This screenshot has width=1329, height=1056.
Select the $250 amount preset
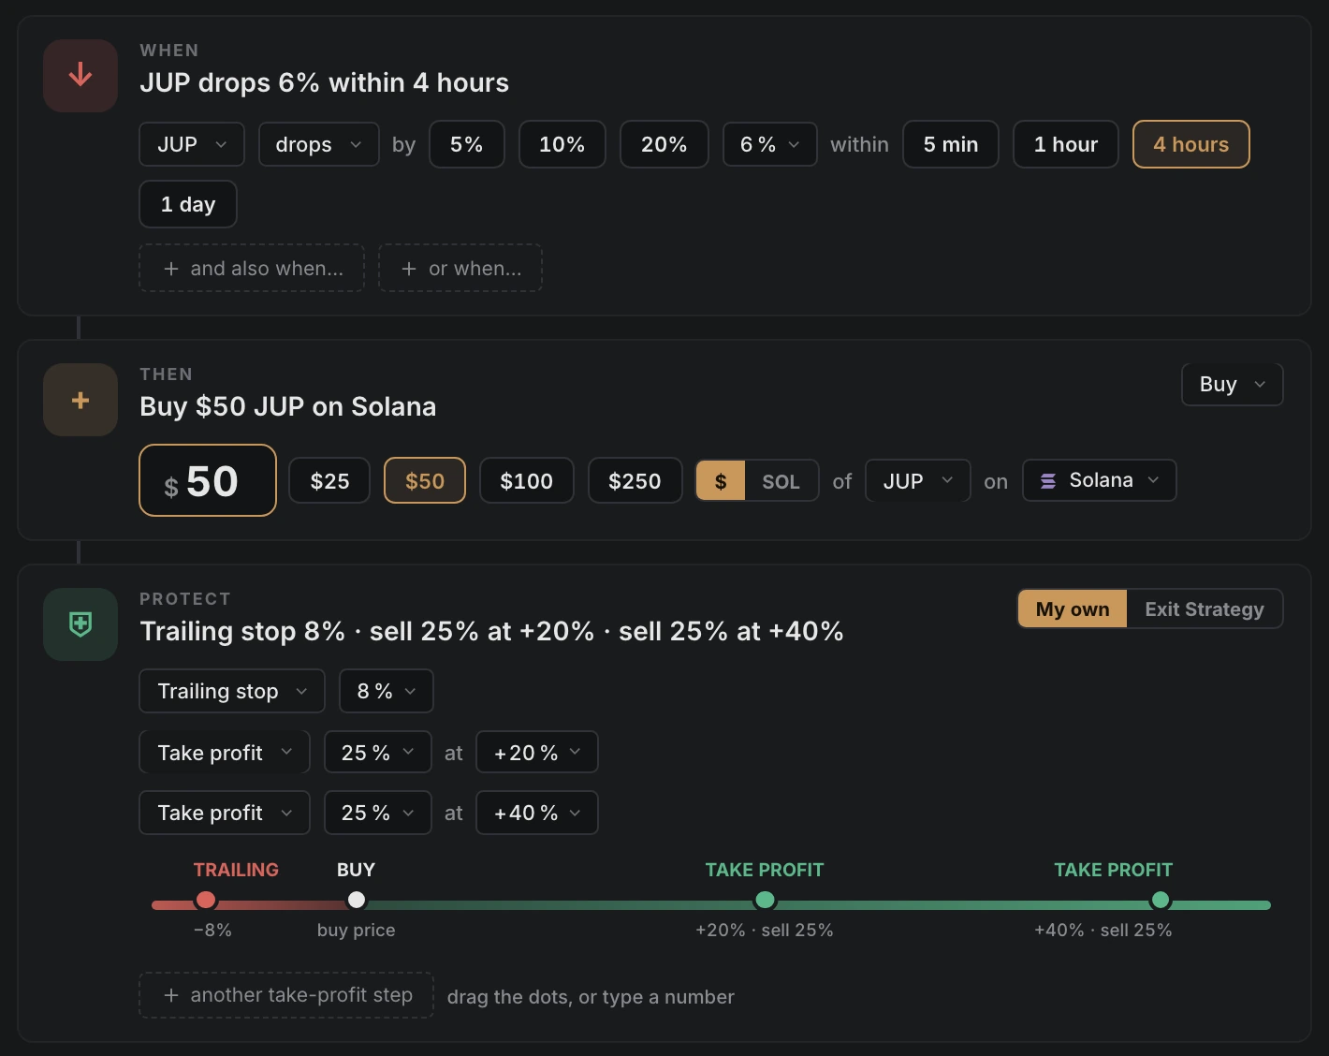[x=635, y=480]
